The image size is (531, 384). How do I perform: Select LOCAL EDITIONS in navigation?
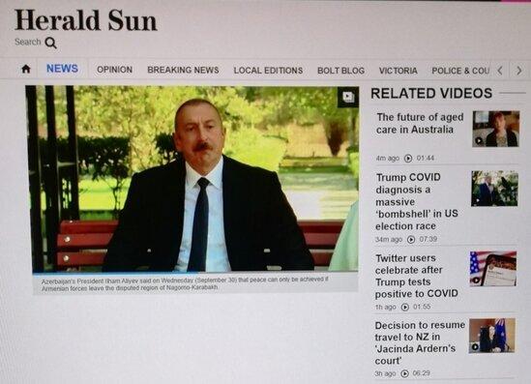pyautogui.click(x=268, y=71)
